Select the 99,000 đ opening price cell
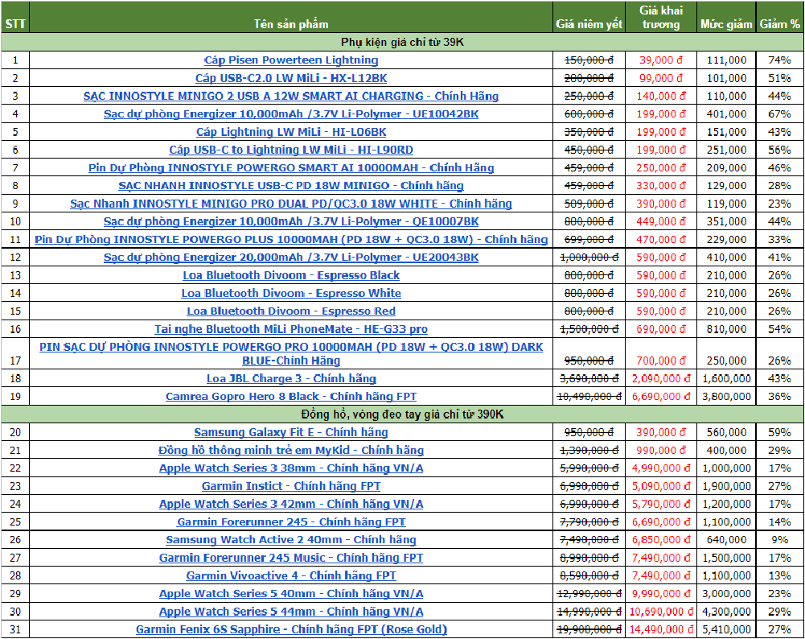The height and width of the screenshot is (639, 805). 661,78
